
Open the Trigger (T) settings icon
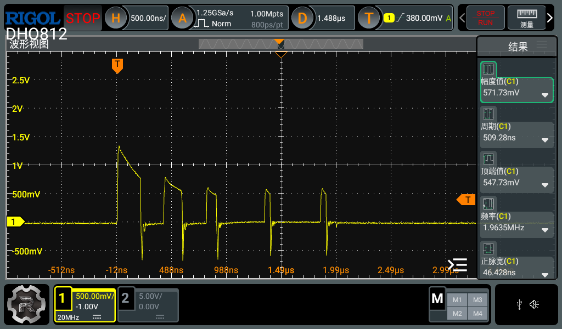click(369, 18)
